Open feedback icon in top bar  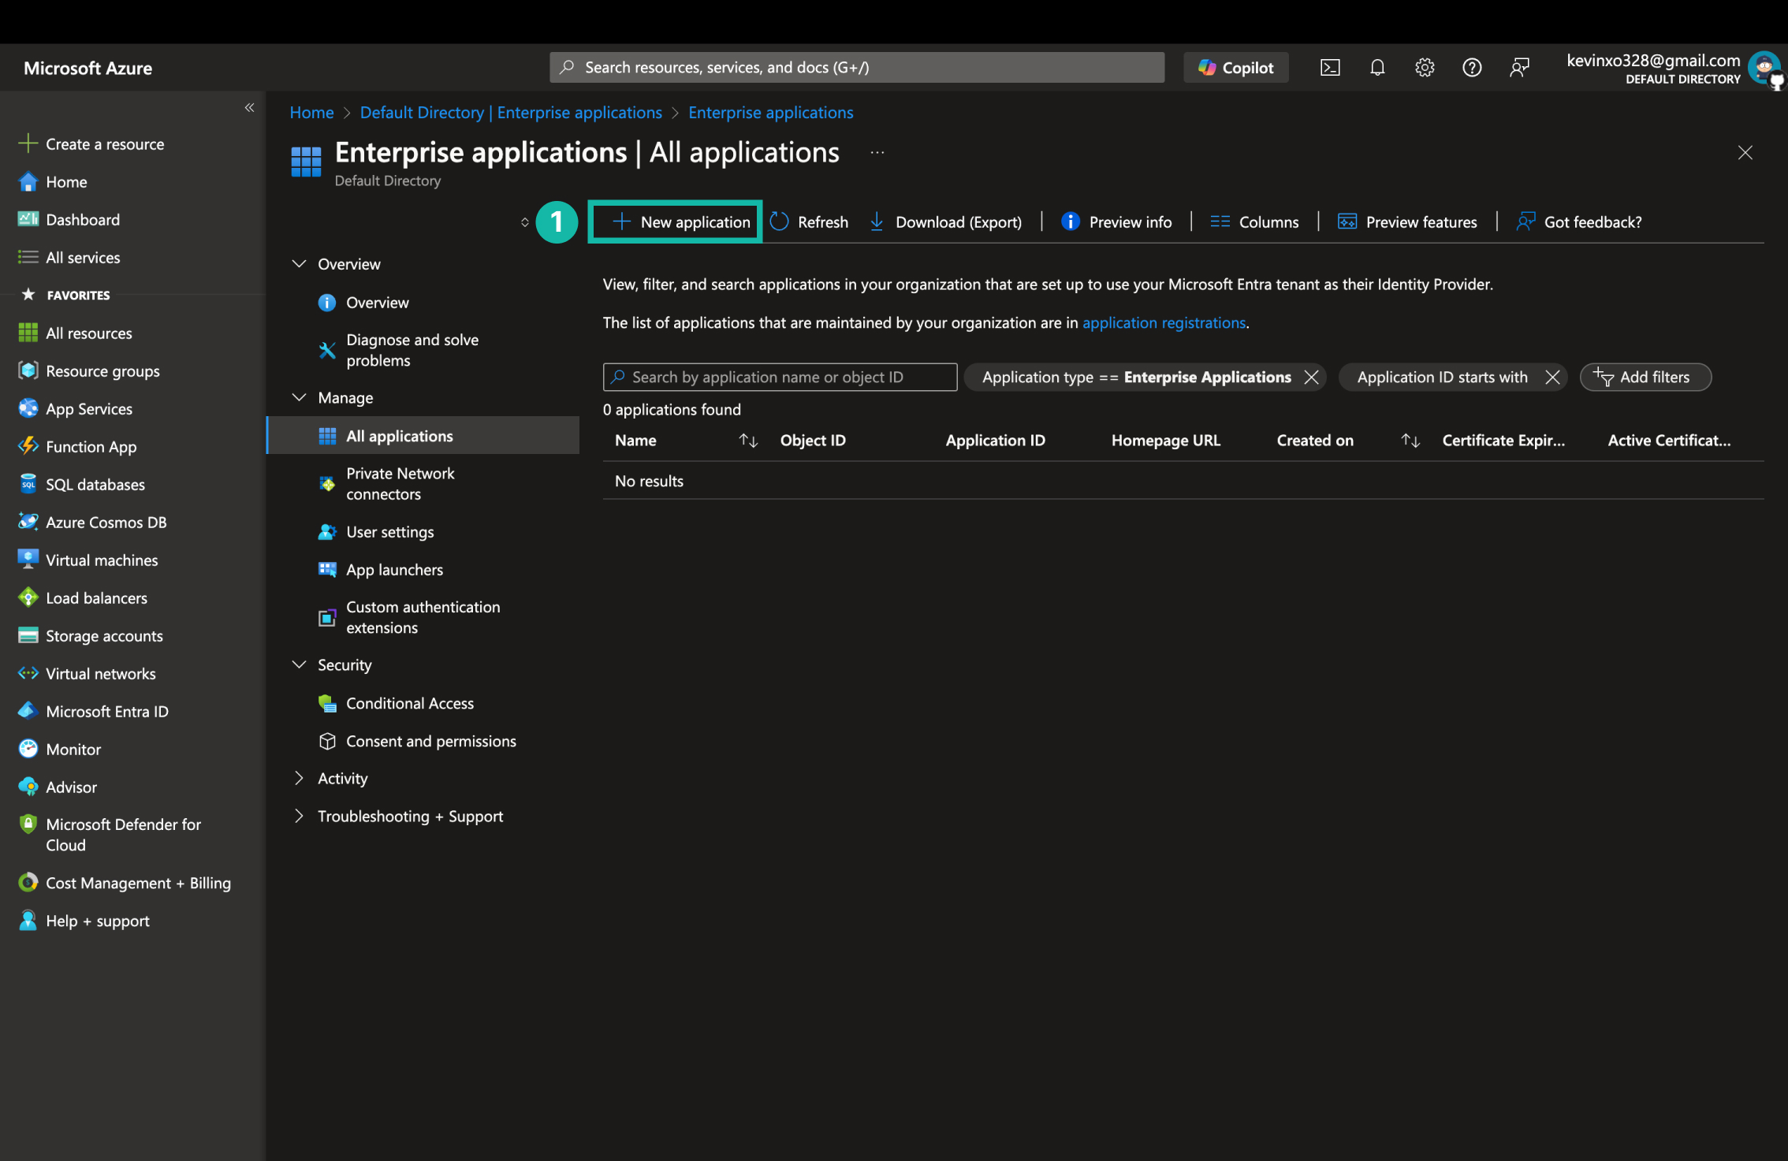click(x=1519, y=68)
